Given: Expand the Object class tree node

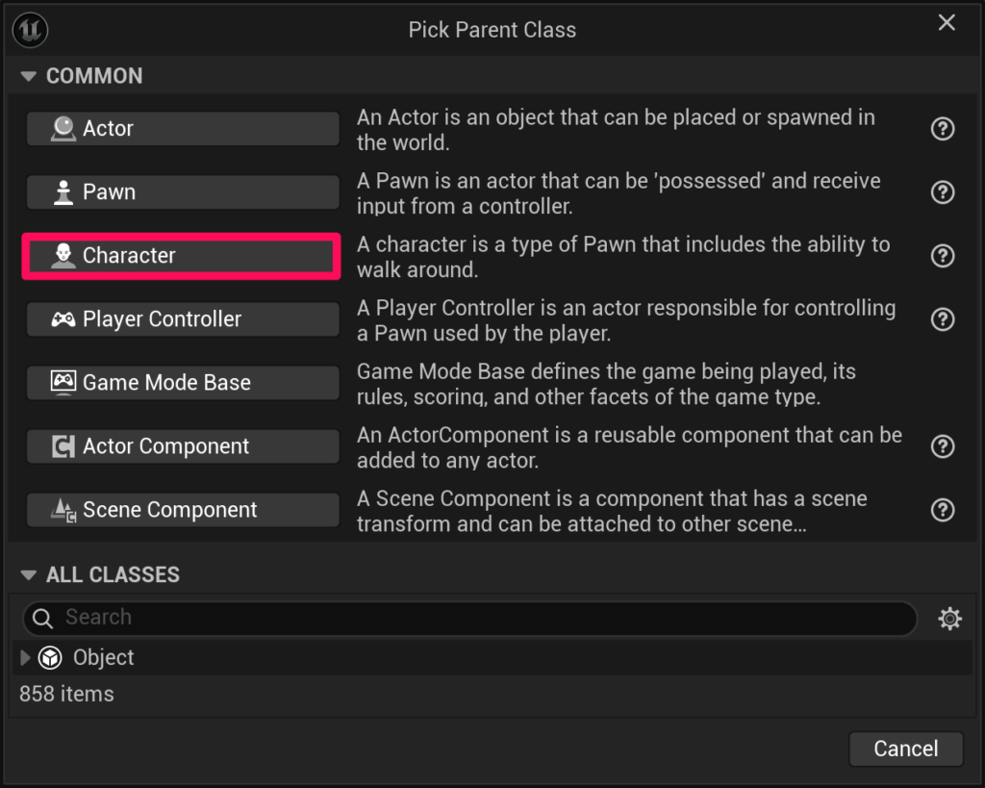Looking at the screenshot, I should (x=25, y=658).
